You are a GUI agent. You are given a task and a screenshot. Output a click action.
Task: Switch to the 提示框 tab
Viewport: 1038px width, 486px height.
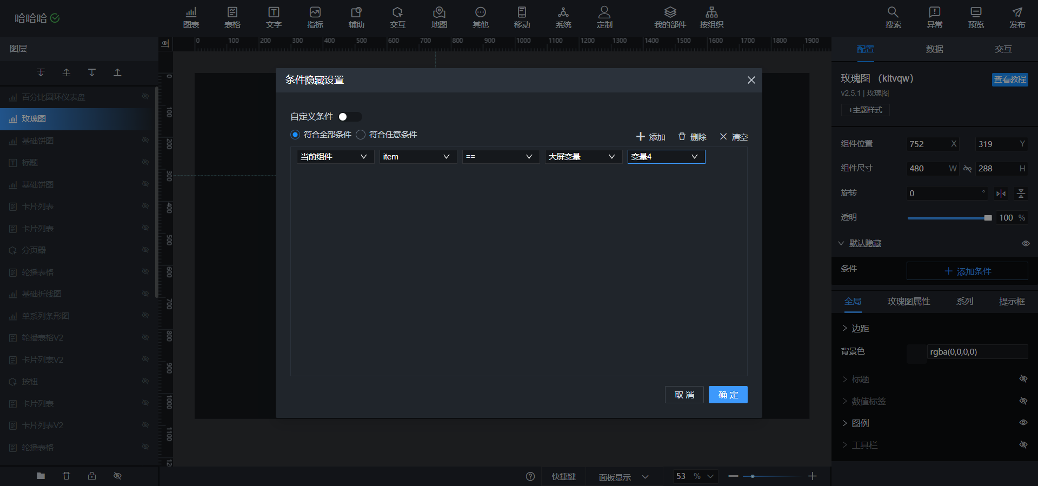pyautogui.click(x=1012, y=302)
